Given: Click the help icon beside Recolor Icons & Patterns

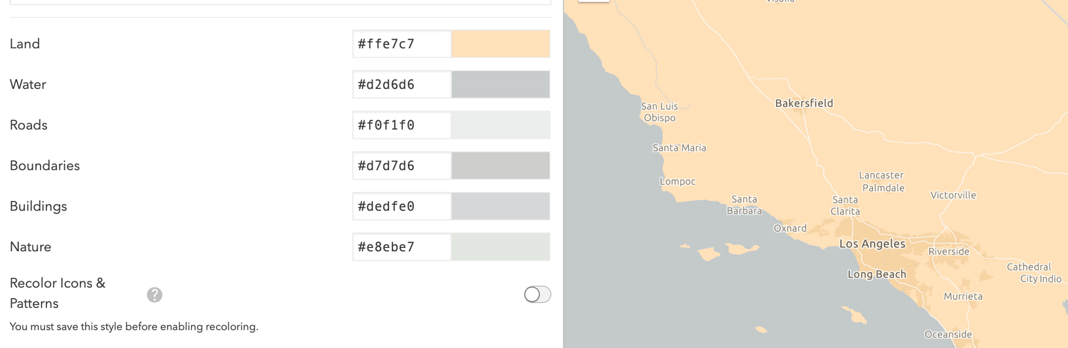Looking at the screenshot, I should 155,295.
